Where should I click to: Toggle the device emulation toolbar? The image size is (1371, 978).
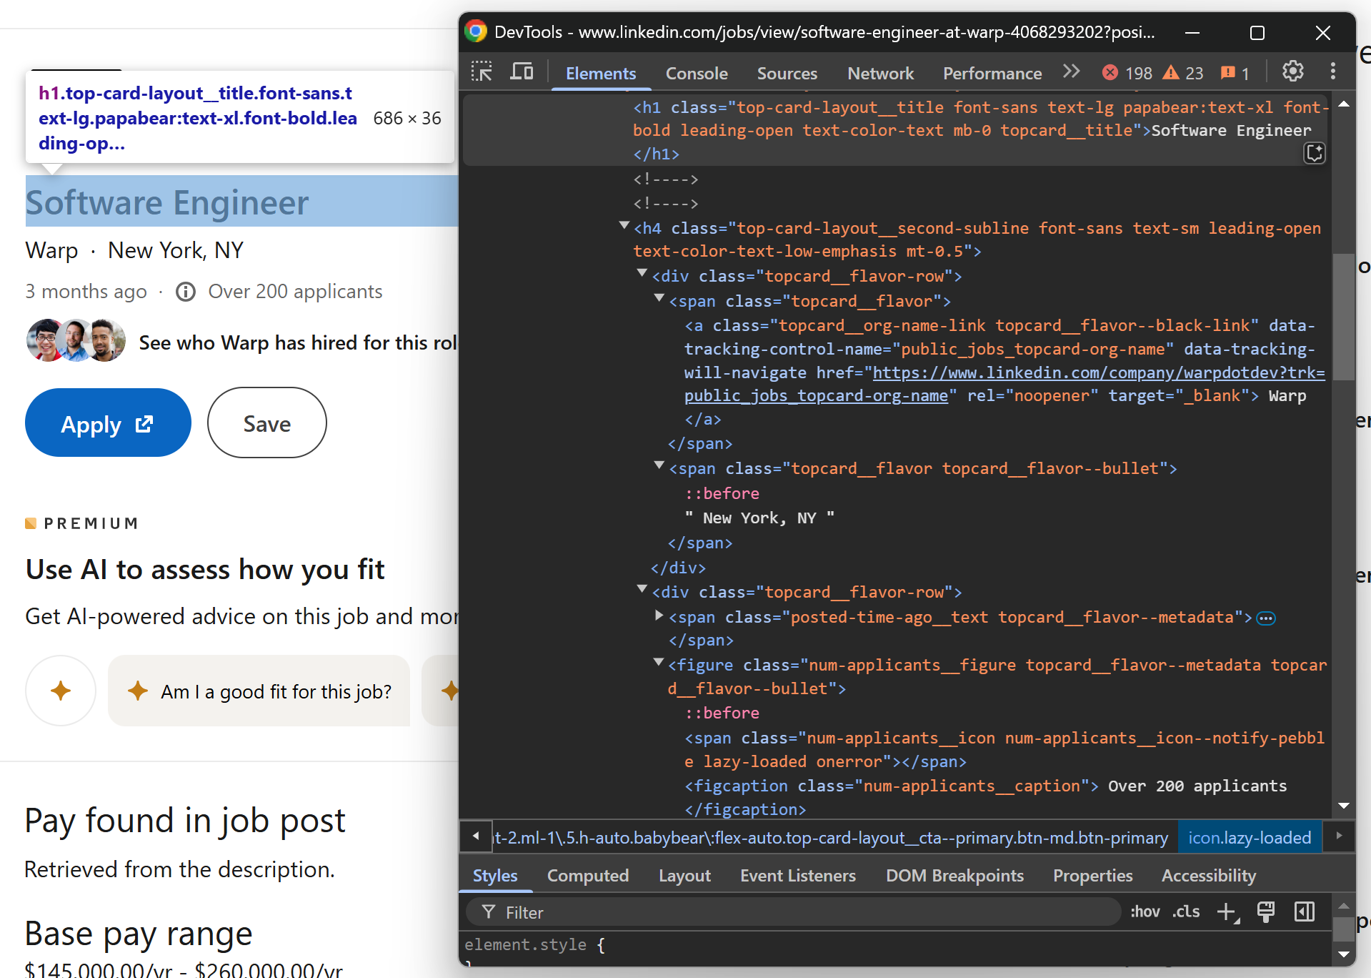tap(522, 71)
